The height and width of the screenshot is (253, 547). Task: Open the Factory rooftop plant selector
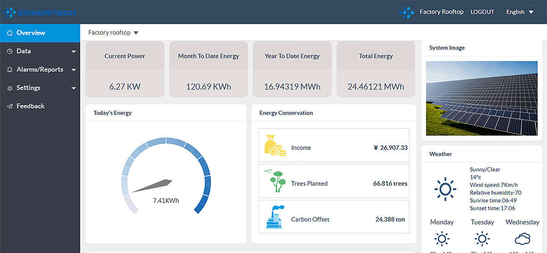(114, 33)
